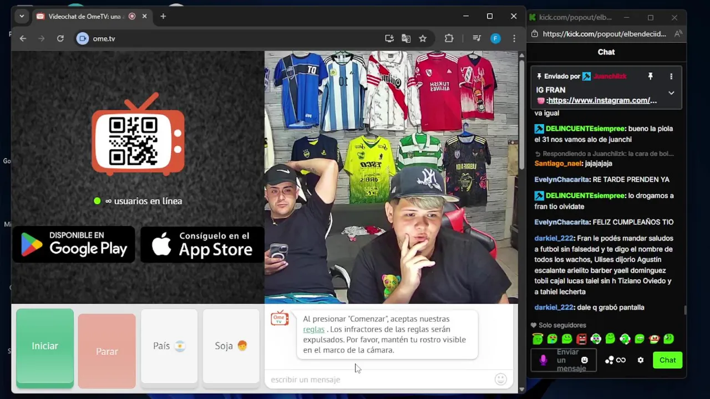Click the translate page icon
The image size is (710, 399).
[x=406, y=38]
